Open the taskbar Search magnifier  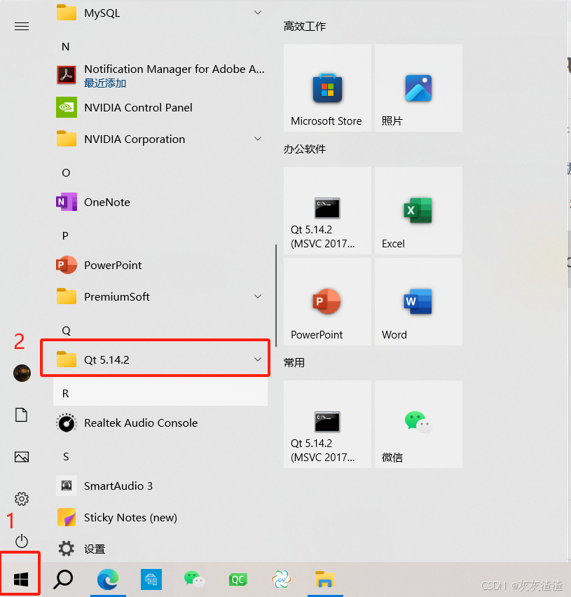63,579
